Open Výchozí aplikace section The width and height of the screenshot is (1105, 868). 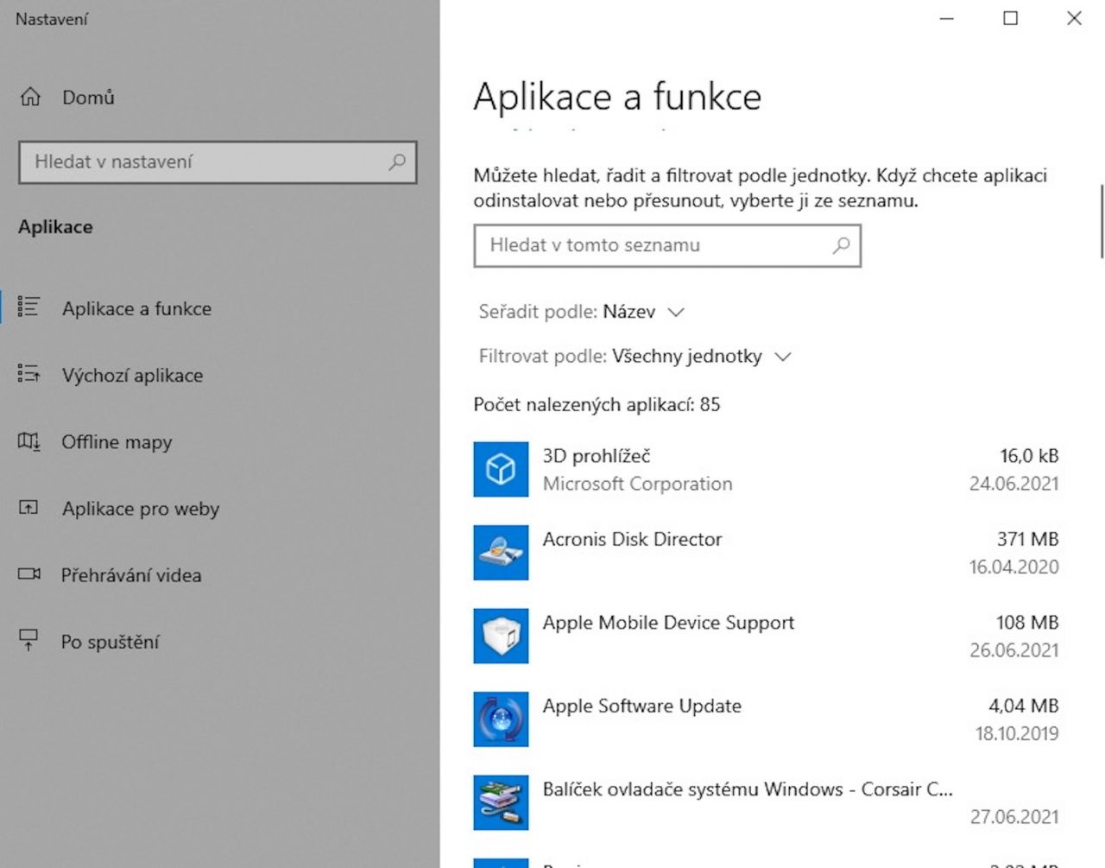point(132,376)
